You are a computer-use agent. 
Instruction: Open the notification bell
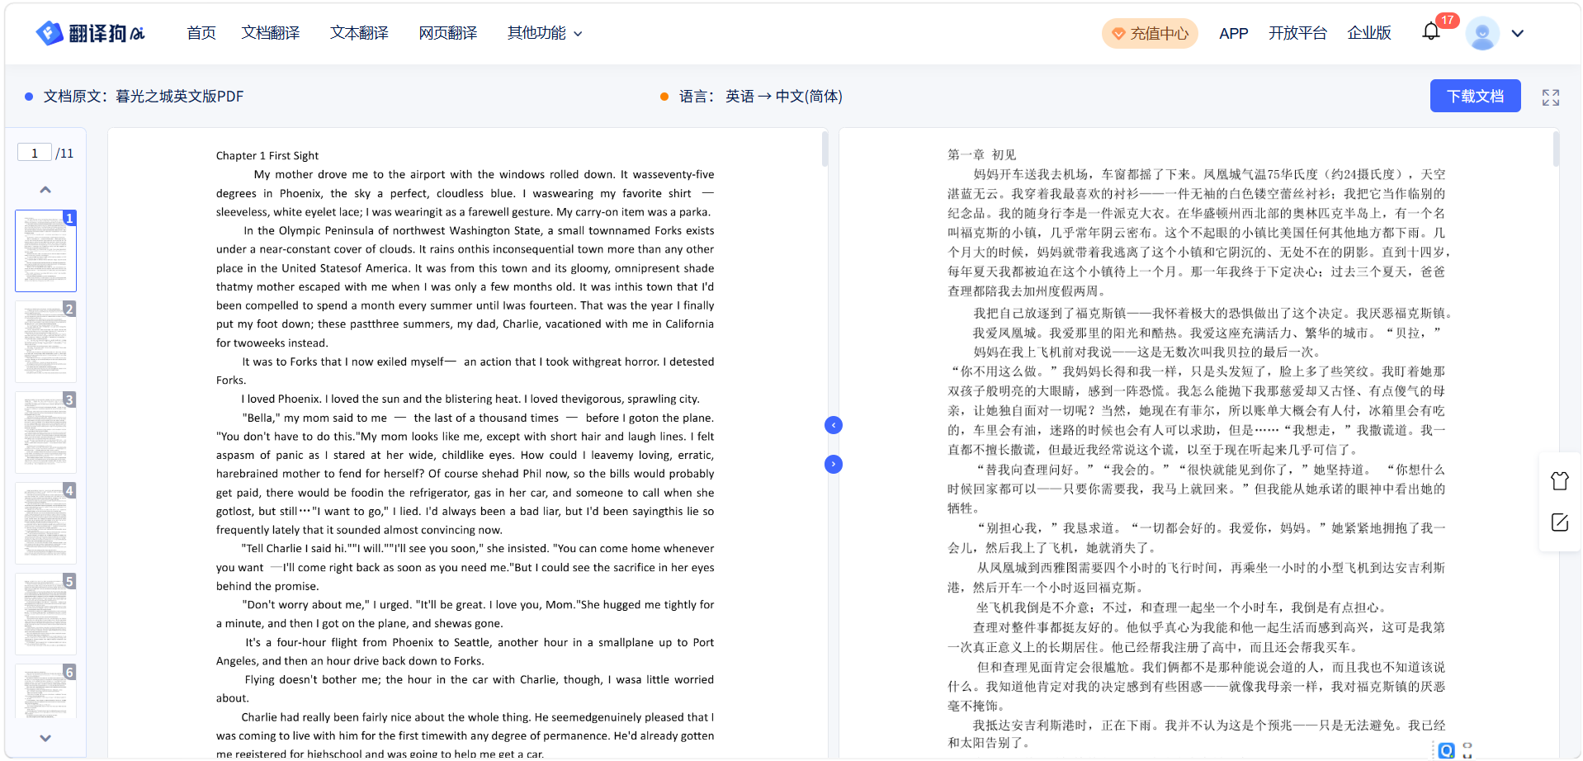[x=1431, y=32]
